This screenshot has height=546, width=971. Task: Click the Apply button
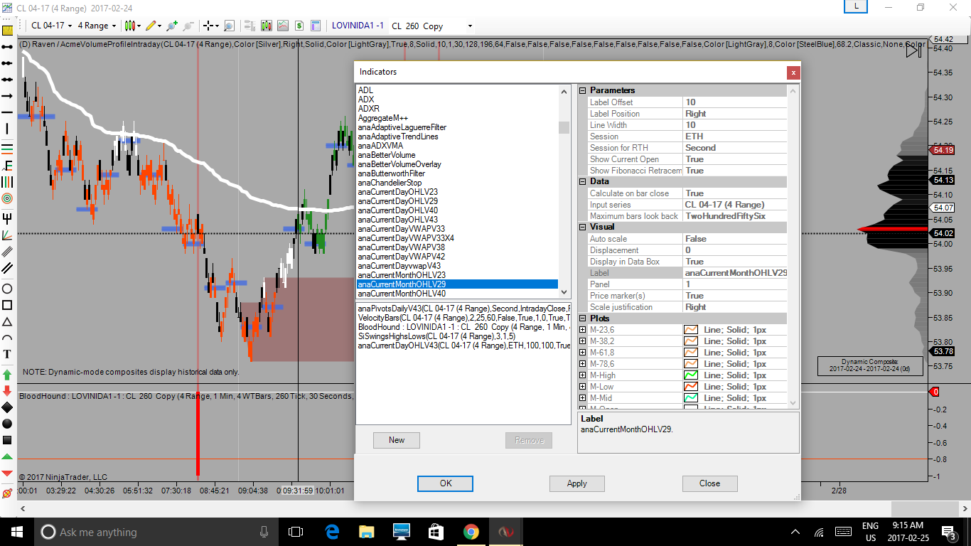(x=577, y=483)
